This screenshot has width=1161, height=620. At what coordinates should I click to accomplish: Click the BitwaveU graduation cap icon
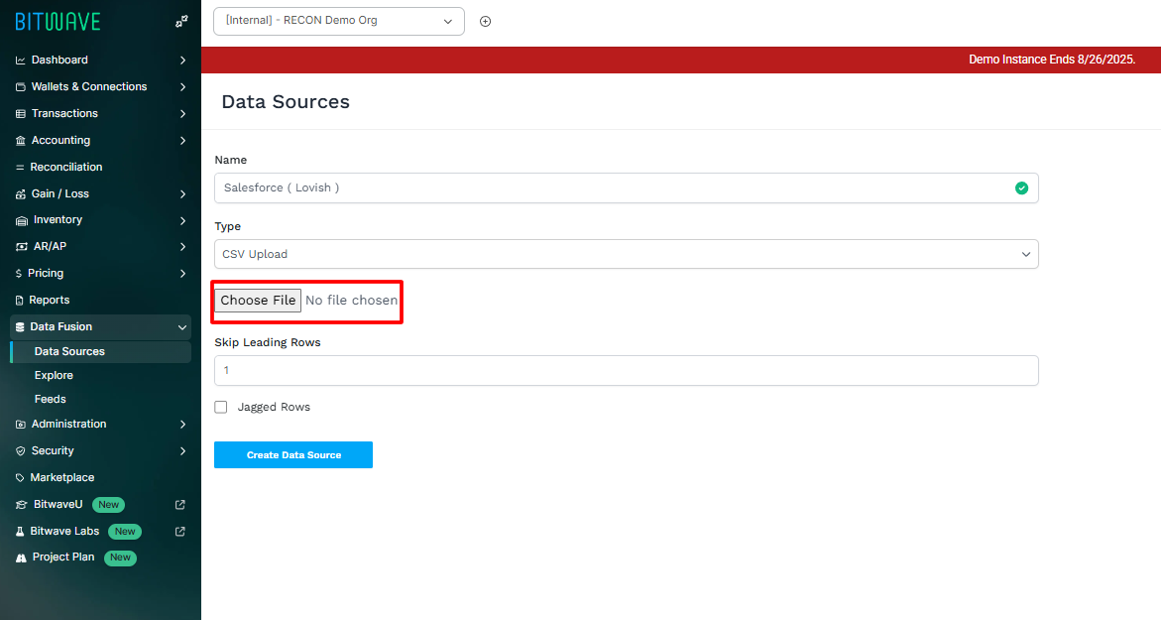coord(22,505)
